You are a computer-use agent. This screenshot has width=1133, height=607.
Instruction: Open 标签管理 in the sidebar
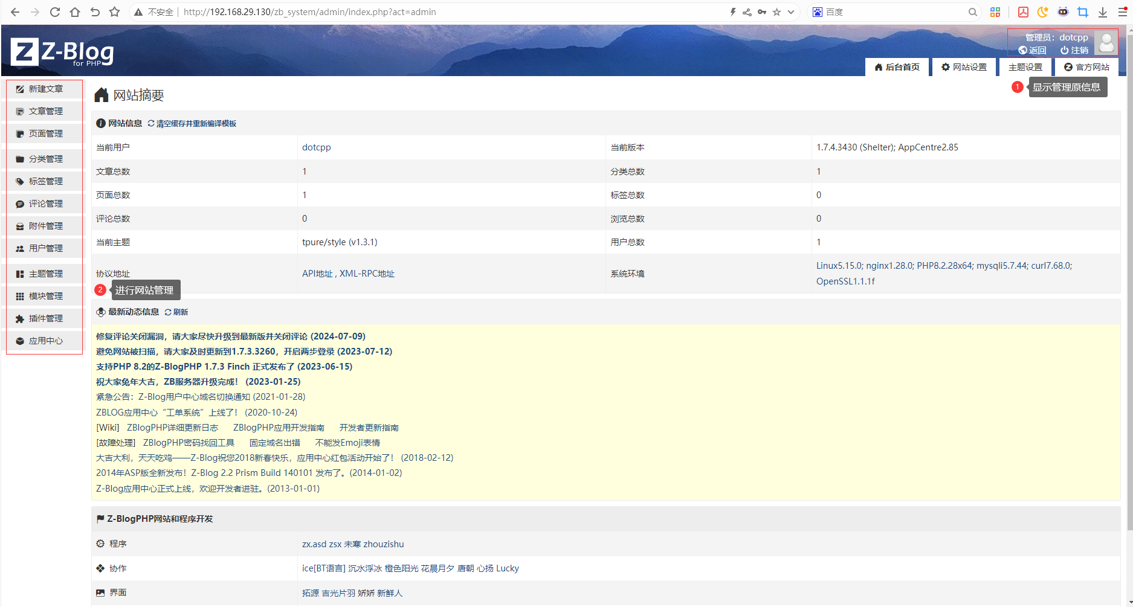(45, 181)
